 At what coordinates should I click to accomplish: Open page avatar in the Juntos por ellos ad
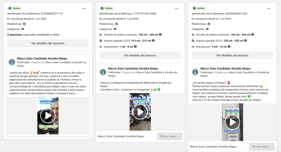pyautogui.click(x=12, y=62)
